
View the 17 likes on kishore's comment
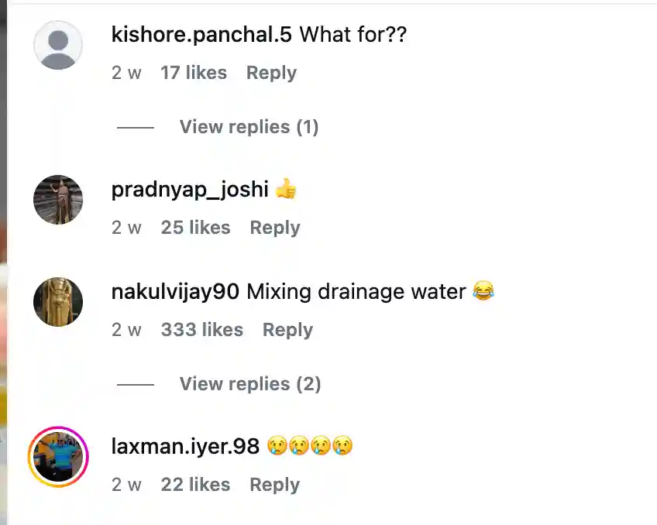point(194,73)
